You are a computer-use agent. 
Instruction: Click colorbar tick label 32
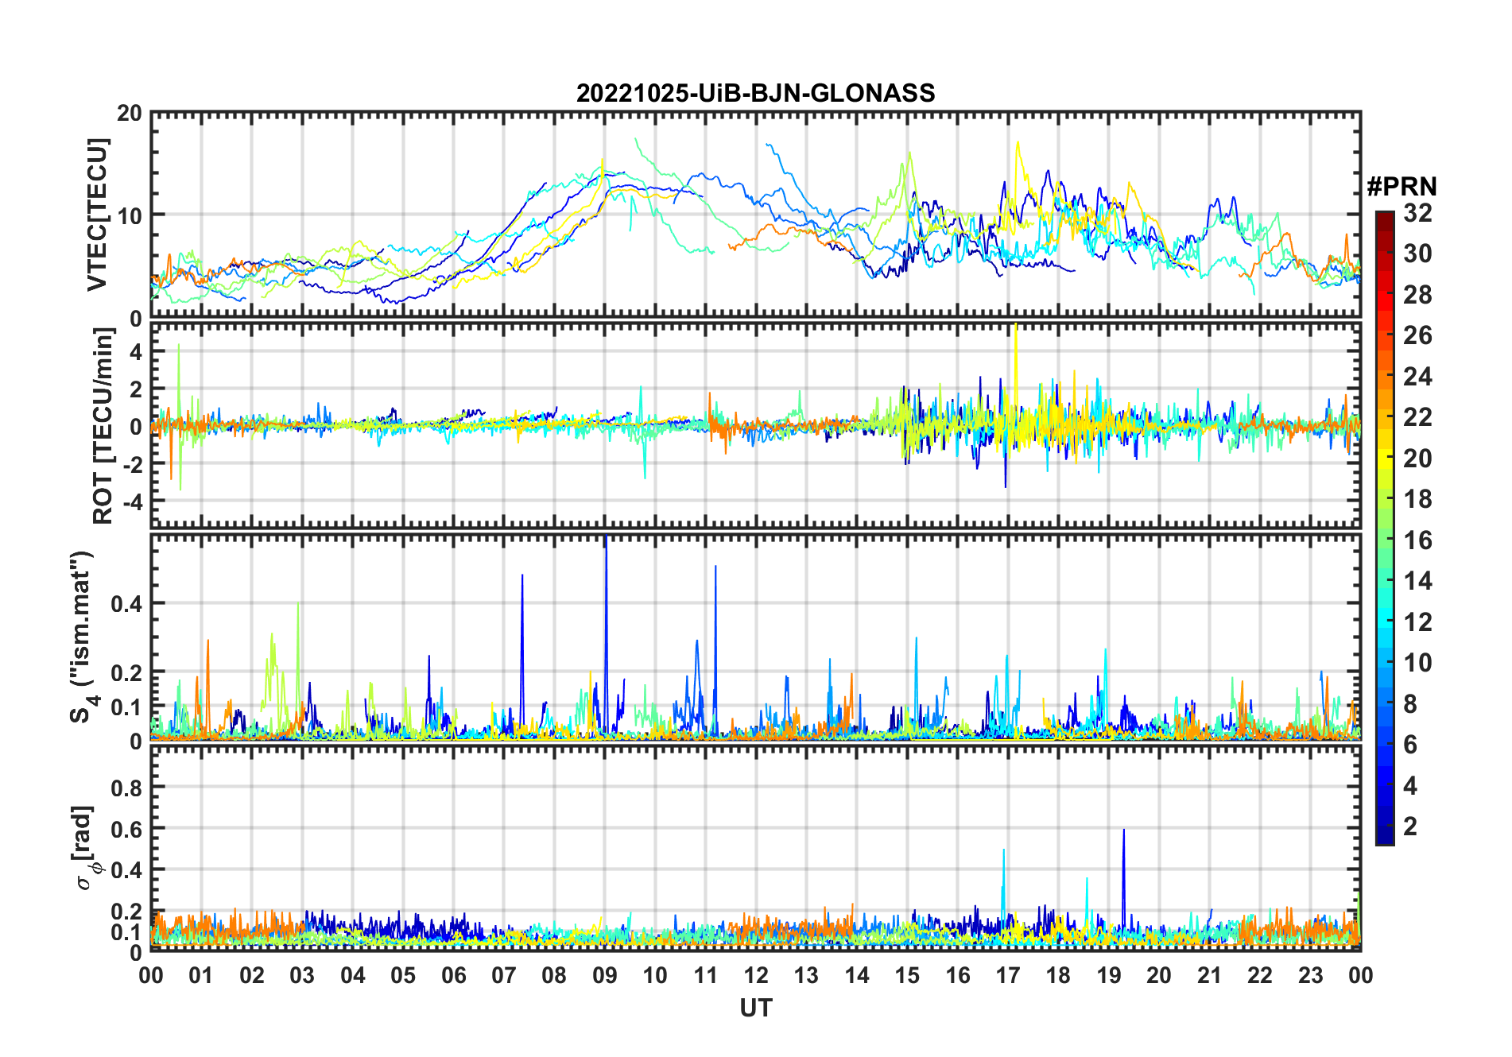click(x=1417, y=212)
